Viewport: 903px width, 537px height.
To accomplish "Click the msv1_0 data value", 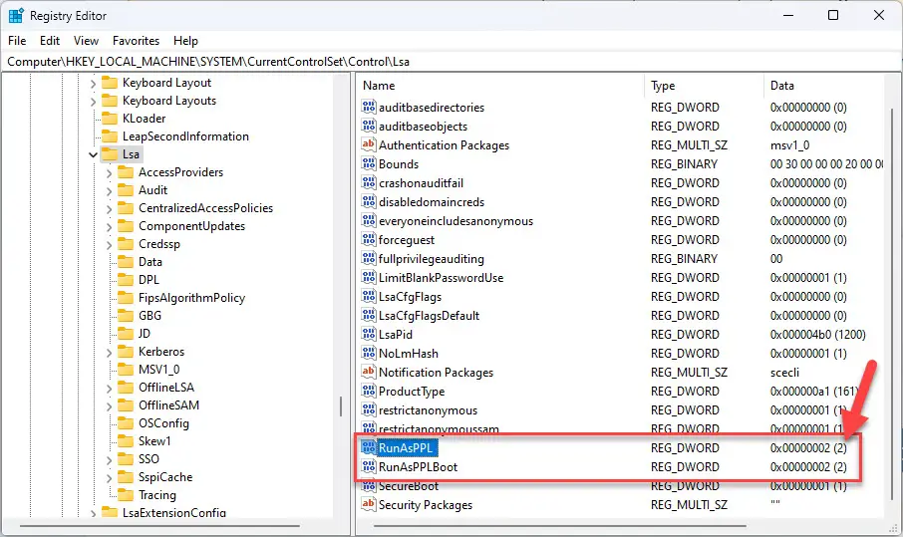I will 789,145.
